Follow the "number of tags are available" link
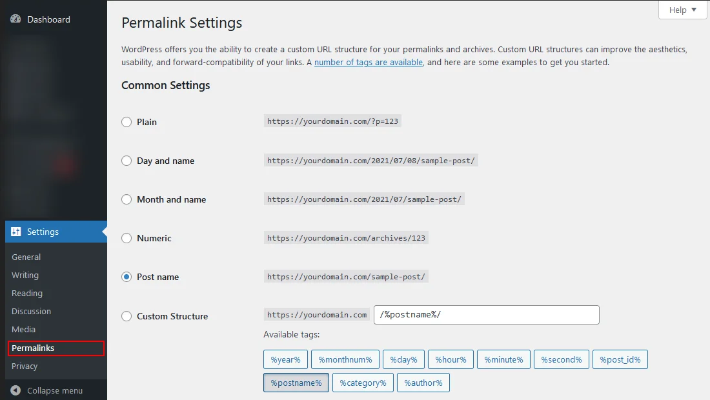 (369, 63)
